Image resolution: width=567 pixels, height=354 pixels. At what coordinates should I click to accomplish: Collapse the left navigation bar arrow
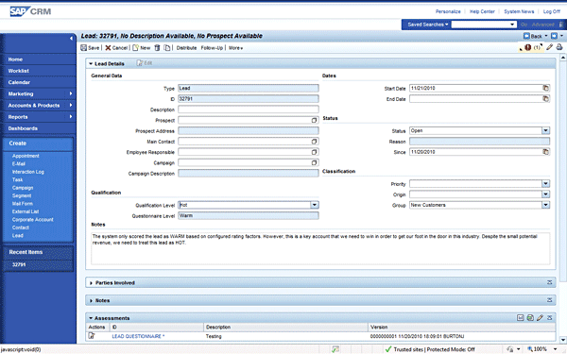71,38
